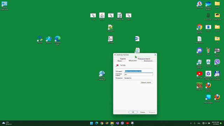Open the floppy disk save shortcut

pyautogui.click(x=217, y=74)
